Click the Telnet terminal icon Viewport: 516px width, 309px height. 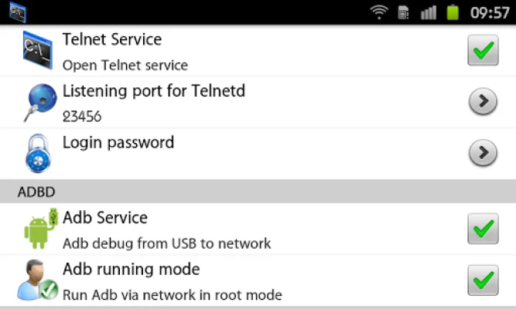36,50
